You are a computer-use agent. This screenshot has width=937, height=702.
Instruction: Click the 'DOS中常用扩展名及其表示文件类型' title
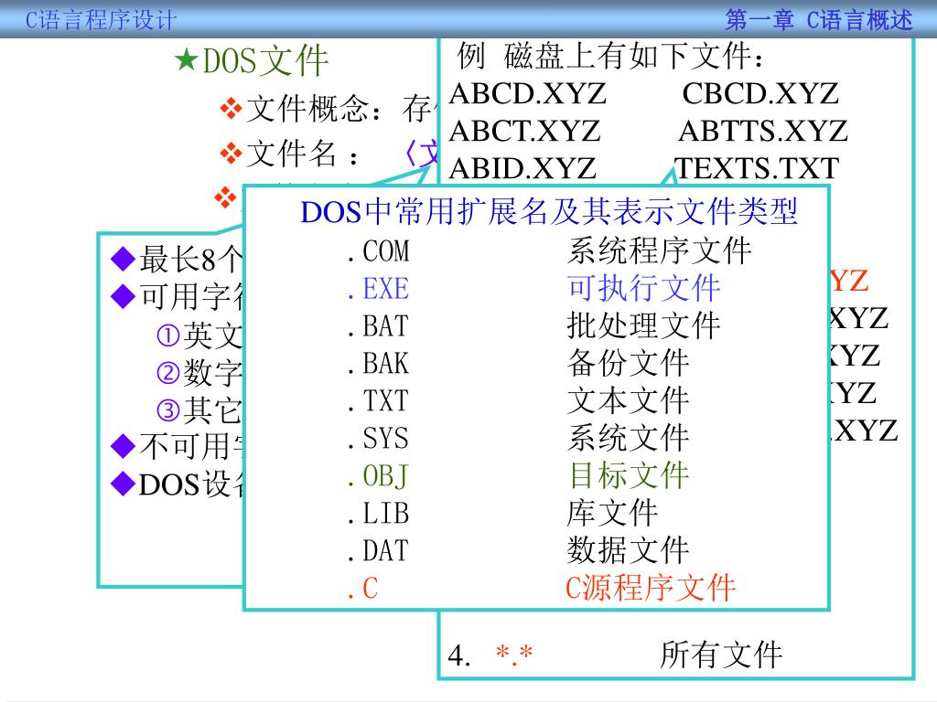(549, 211)
